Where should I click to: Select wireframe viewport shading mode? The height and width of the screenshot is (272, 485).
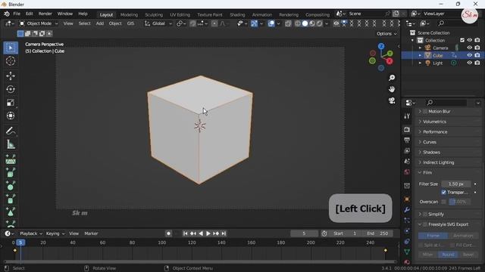pos(298,23)
